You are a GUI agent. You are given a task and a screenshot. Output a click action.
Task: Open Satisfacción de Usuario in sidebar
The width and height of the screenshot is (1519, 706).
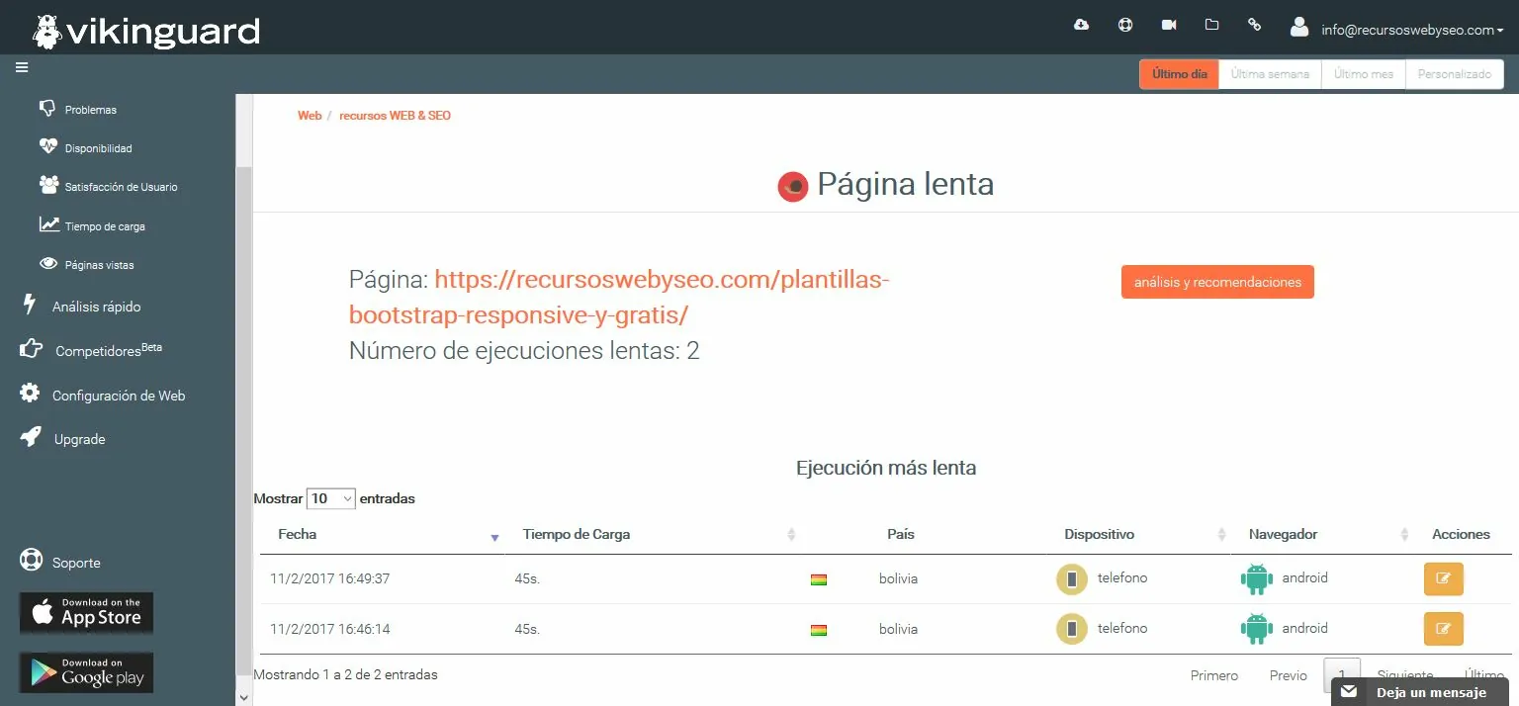pyautogui.click(x=121, y=187)
